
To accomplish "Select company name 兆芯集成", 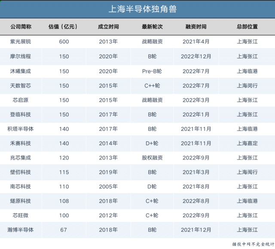I will (21, 158).
